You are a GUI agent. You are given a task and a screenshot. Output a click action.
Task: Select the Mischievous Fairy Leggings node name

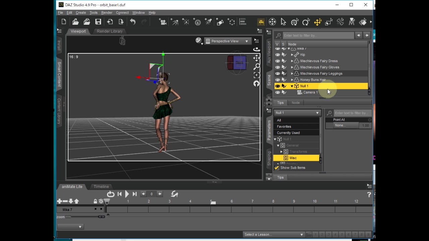click(321, 74)
